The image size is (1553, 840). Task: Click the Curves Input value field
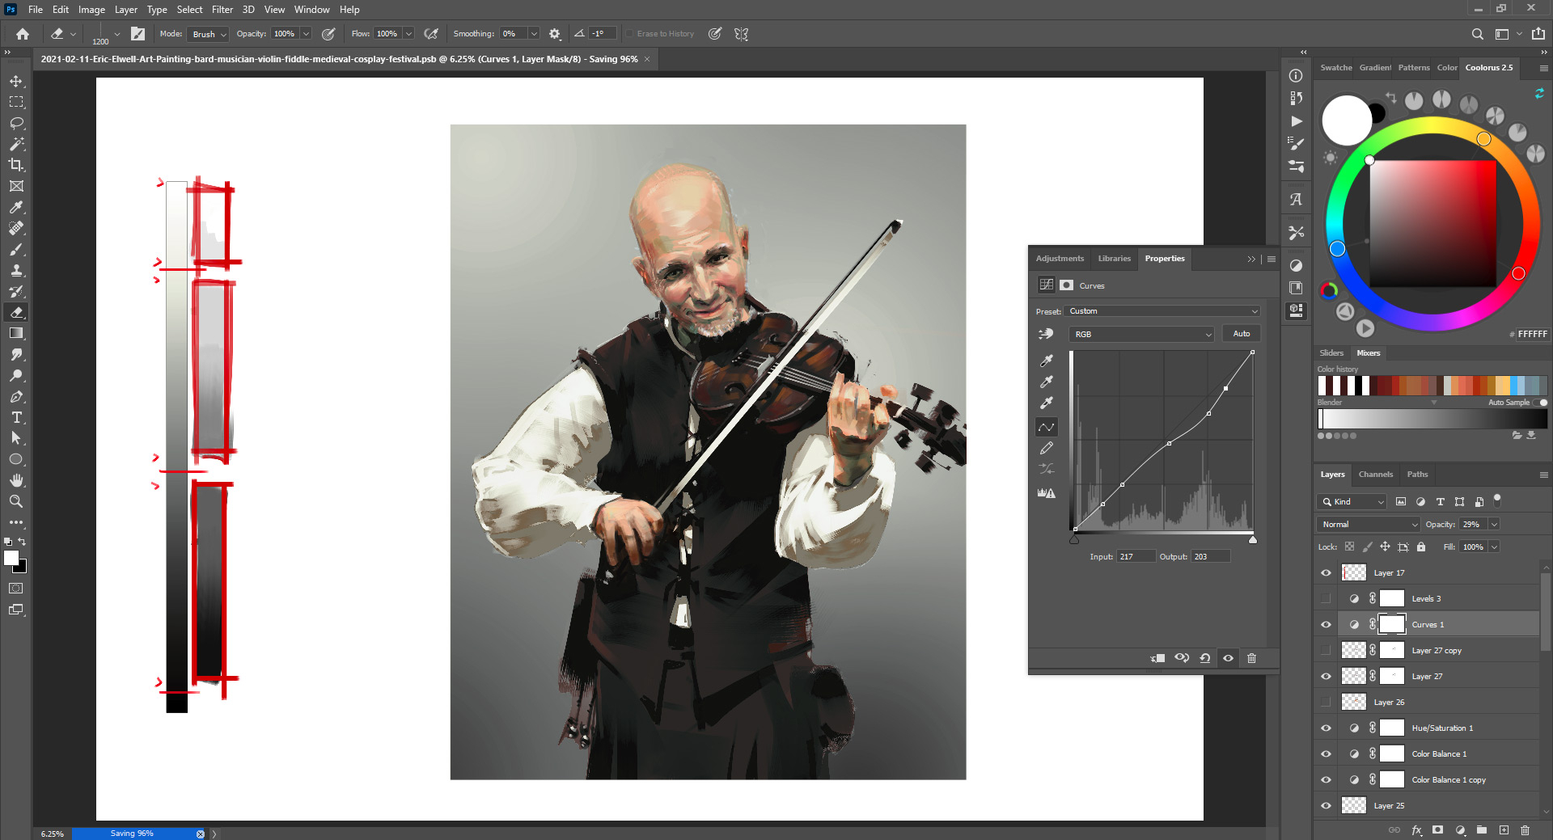[x=1136, y=556]
